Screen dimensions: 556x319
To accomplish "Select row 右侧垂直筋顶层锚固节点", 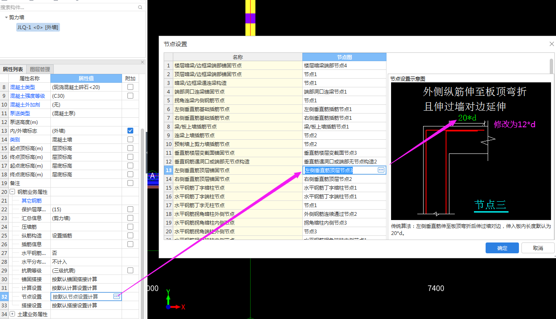I will (238, 179).
